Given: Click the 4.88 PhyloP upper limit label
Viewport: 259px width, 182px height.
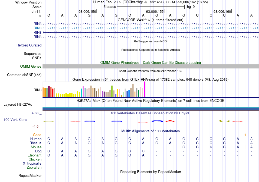Looking at the screenshot, I should [35, 113].
